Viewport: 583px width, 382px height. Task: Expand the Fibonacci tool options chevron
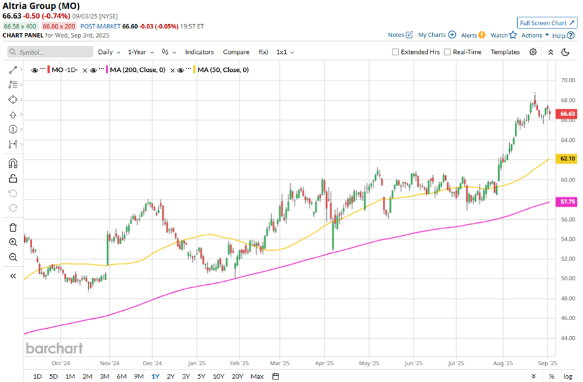click(21, 85)
